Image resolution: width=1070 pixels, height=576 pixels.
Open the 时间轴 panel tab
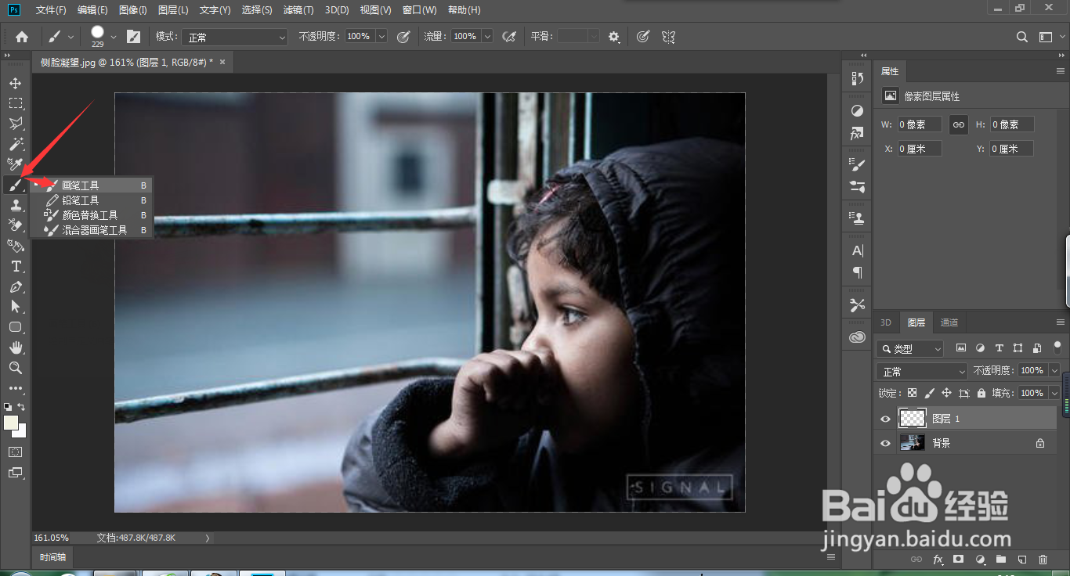(53, 557)
